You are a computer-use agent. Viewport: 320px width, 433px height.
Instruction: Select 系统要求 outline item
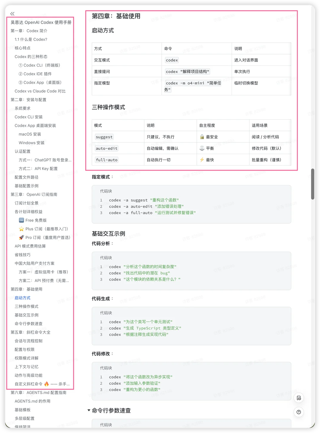tap(23, 108)
